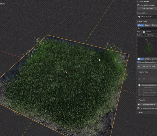Image resolution: width=157 pixels, height=136 pixels.
Task: Click the No properties info icon
Action: tap(138, 108)
